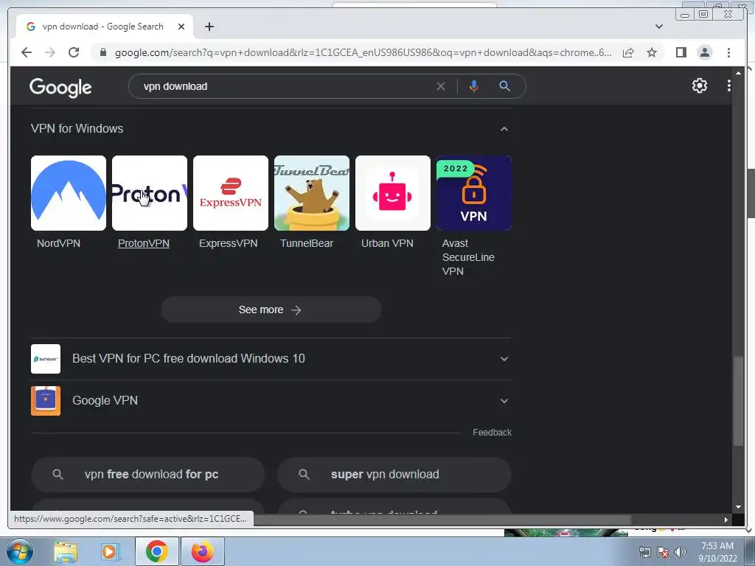The width and height of the screenshot is (755, 566).
Task: Expand Best VPN for PC free download
Action: pyautogui.click(x=271, y=359)
